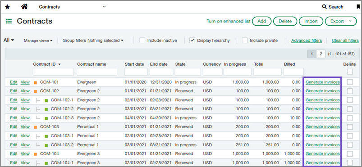Screen dimensions: 362x167
Task: Open the Contracts navigation dropdown
Action: (x=104, y=7)
